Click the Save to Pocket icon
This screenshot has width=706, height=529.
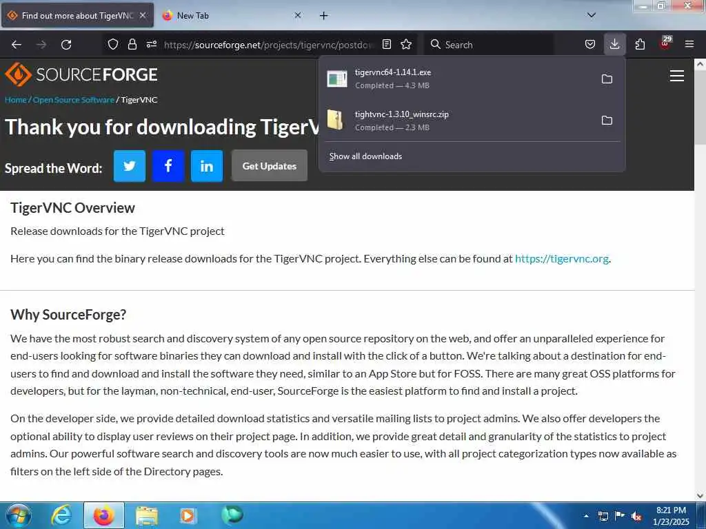pos(590,44)
